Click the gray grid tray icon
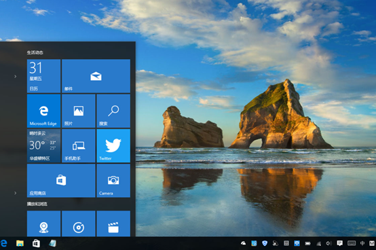Image resolution: width=376 pixels, height=250 pixels. click(286, 243)
